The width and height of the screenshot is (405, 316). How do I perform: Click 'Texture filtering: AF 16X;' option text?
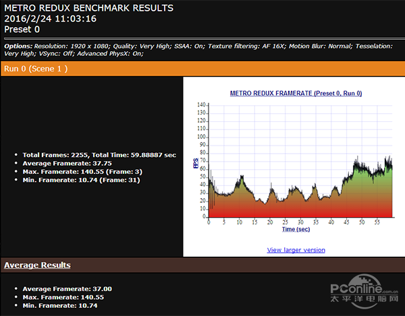tap(247, 46)
